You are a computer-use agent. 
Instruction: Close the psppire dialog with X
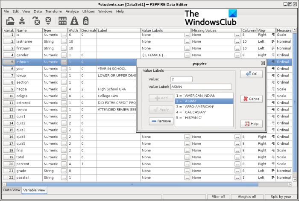pyautogui.click(x=263, y=63)
